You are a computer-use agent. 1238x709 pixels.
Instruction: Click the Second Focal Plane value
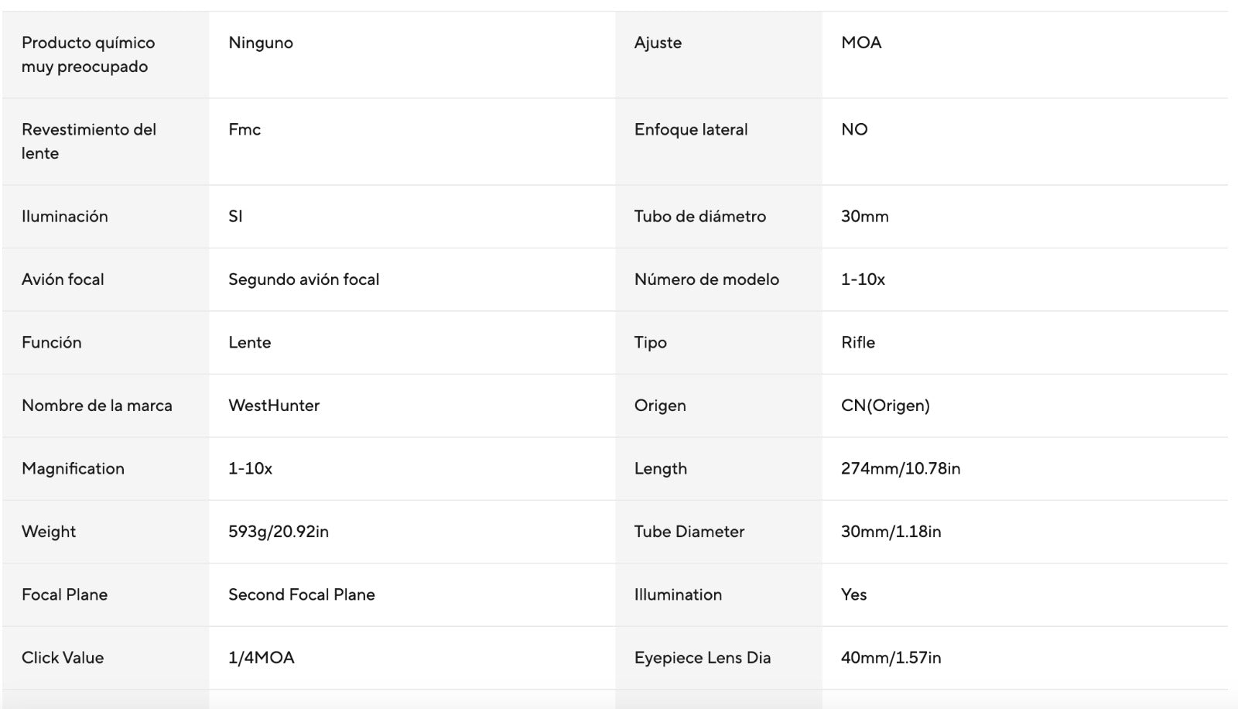click(x=302, y=594)
